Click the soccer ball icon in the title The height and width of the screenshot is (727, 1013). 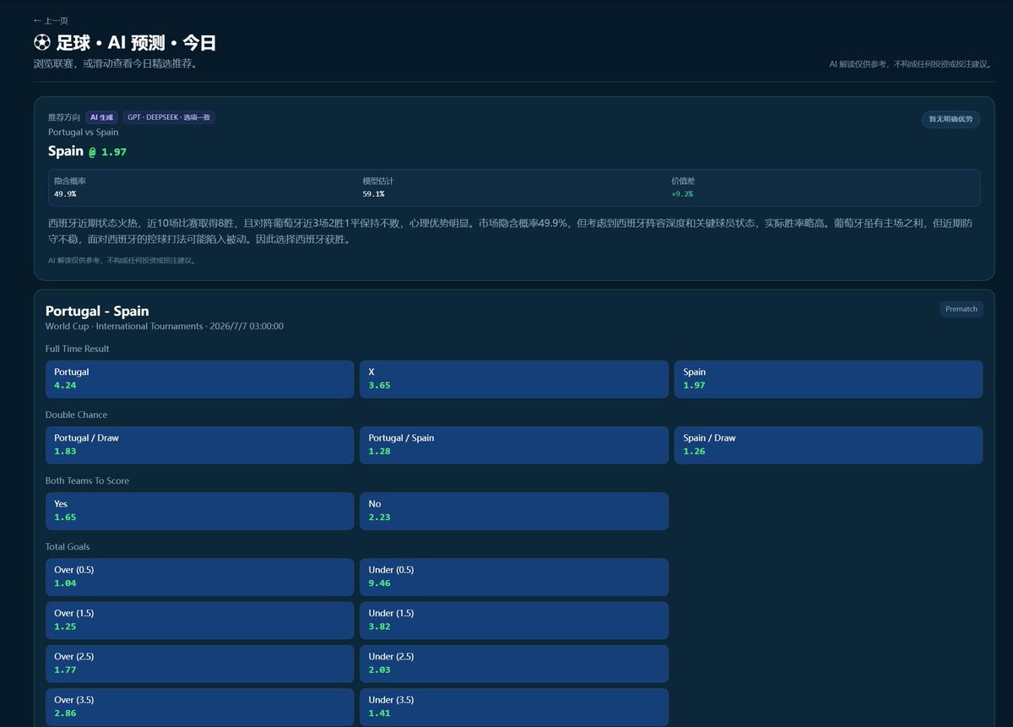point(42,43)
